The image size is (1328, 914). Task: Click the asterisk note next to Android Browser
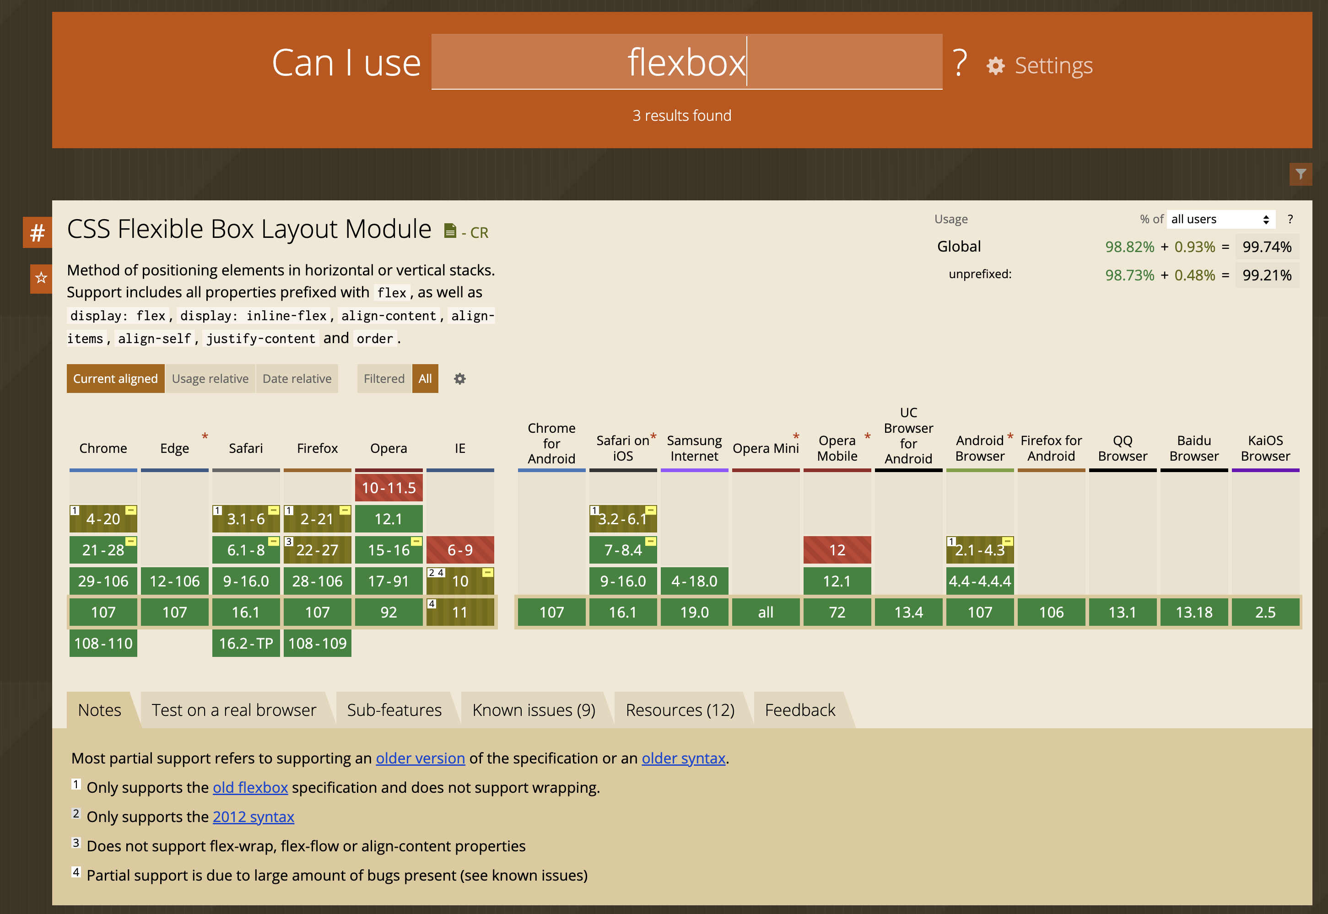tap(1010, 437)
